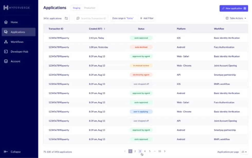Click the Date range is Today filter chip
Viewport: 252px width, 158px height.
123,18
